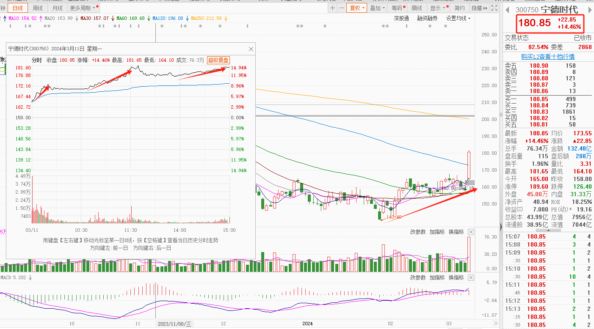Screen dimensions: 594x329
Task: Click the tall red candlestick near 180
Action: pyautogui.click(x=469, y=164)
